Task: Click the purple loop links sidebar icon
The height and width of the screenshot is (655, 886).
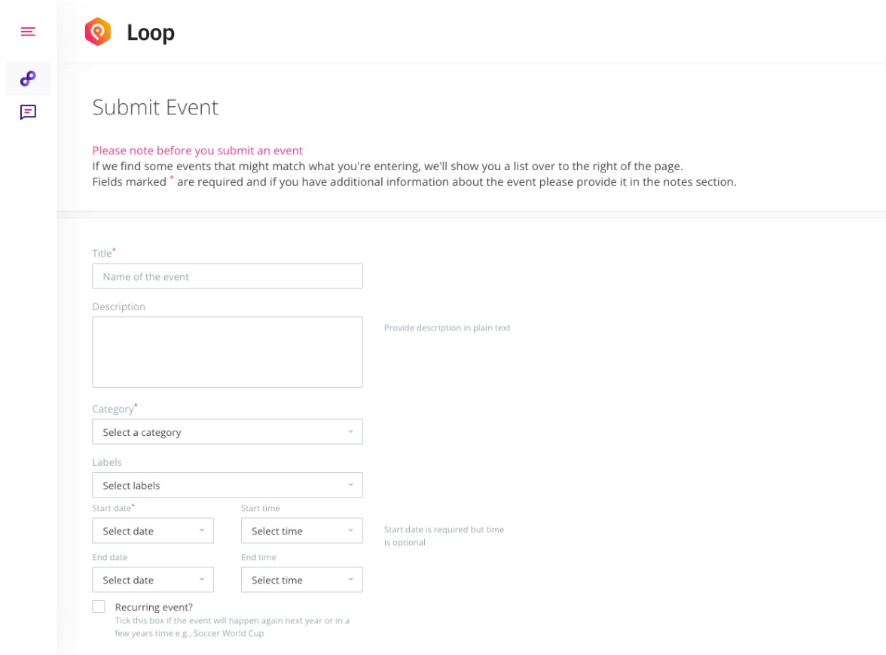Action: (x=28, y=78)
